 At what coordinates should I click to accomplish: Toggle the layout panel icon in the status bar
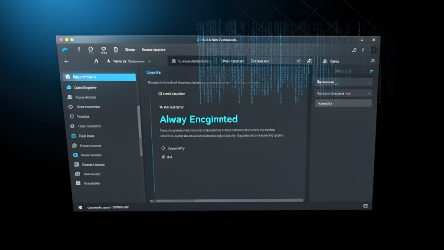tap(366, 206)
